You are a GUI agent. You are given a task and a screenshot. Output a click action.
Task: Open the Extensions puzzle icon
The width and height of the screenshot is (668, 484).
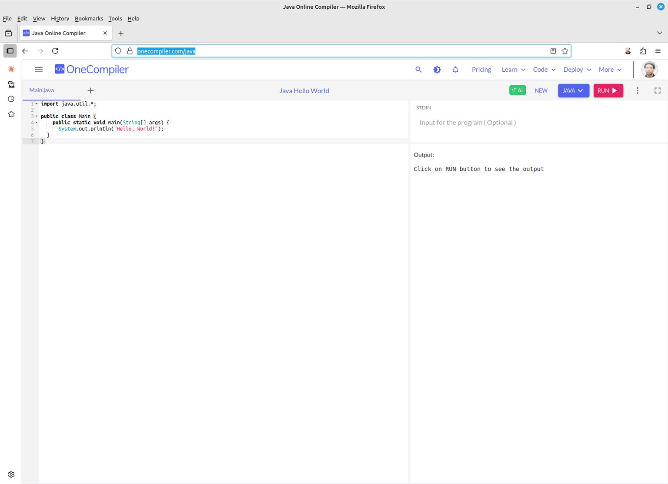tap(643, 51)
